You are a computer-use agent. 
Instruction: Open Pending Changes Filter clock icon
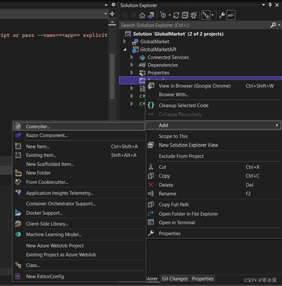[163, 15]
